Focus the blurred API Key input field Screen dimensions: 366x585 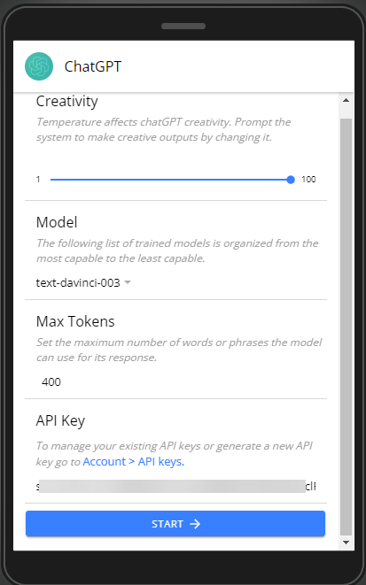pos(175,486)
